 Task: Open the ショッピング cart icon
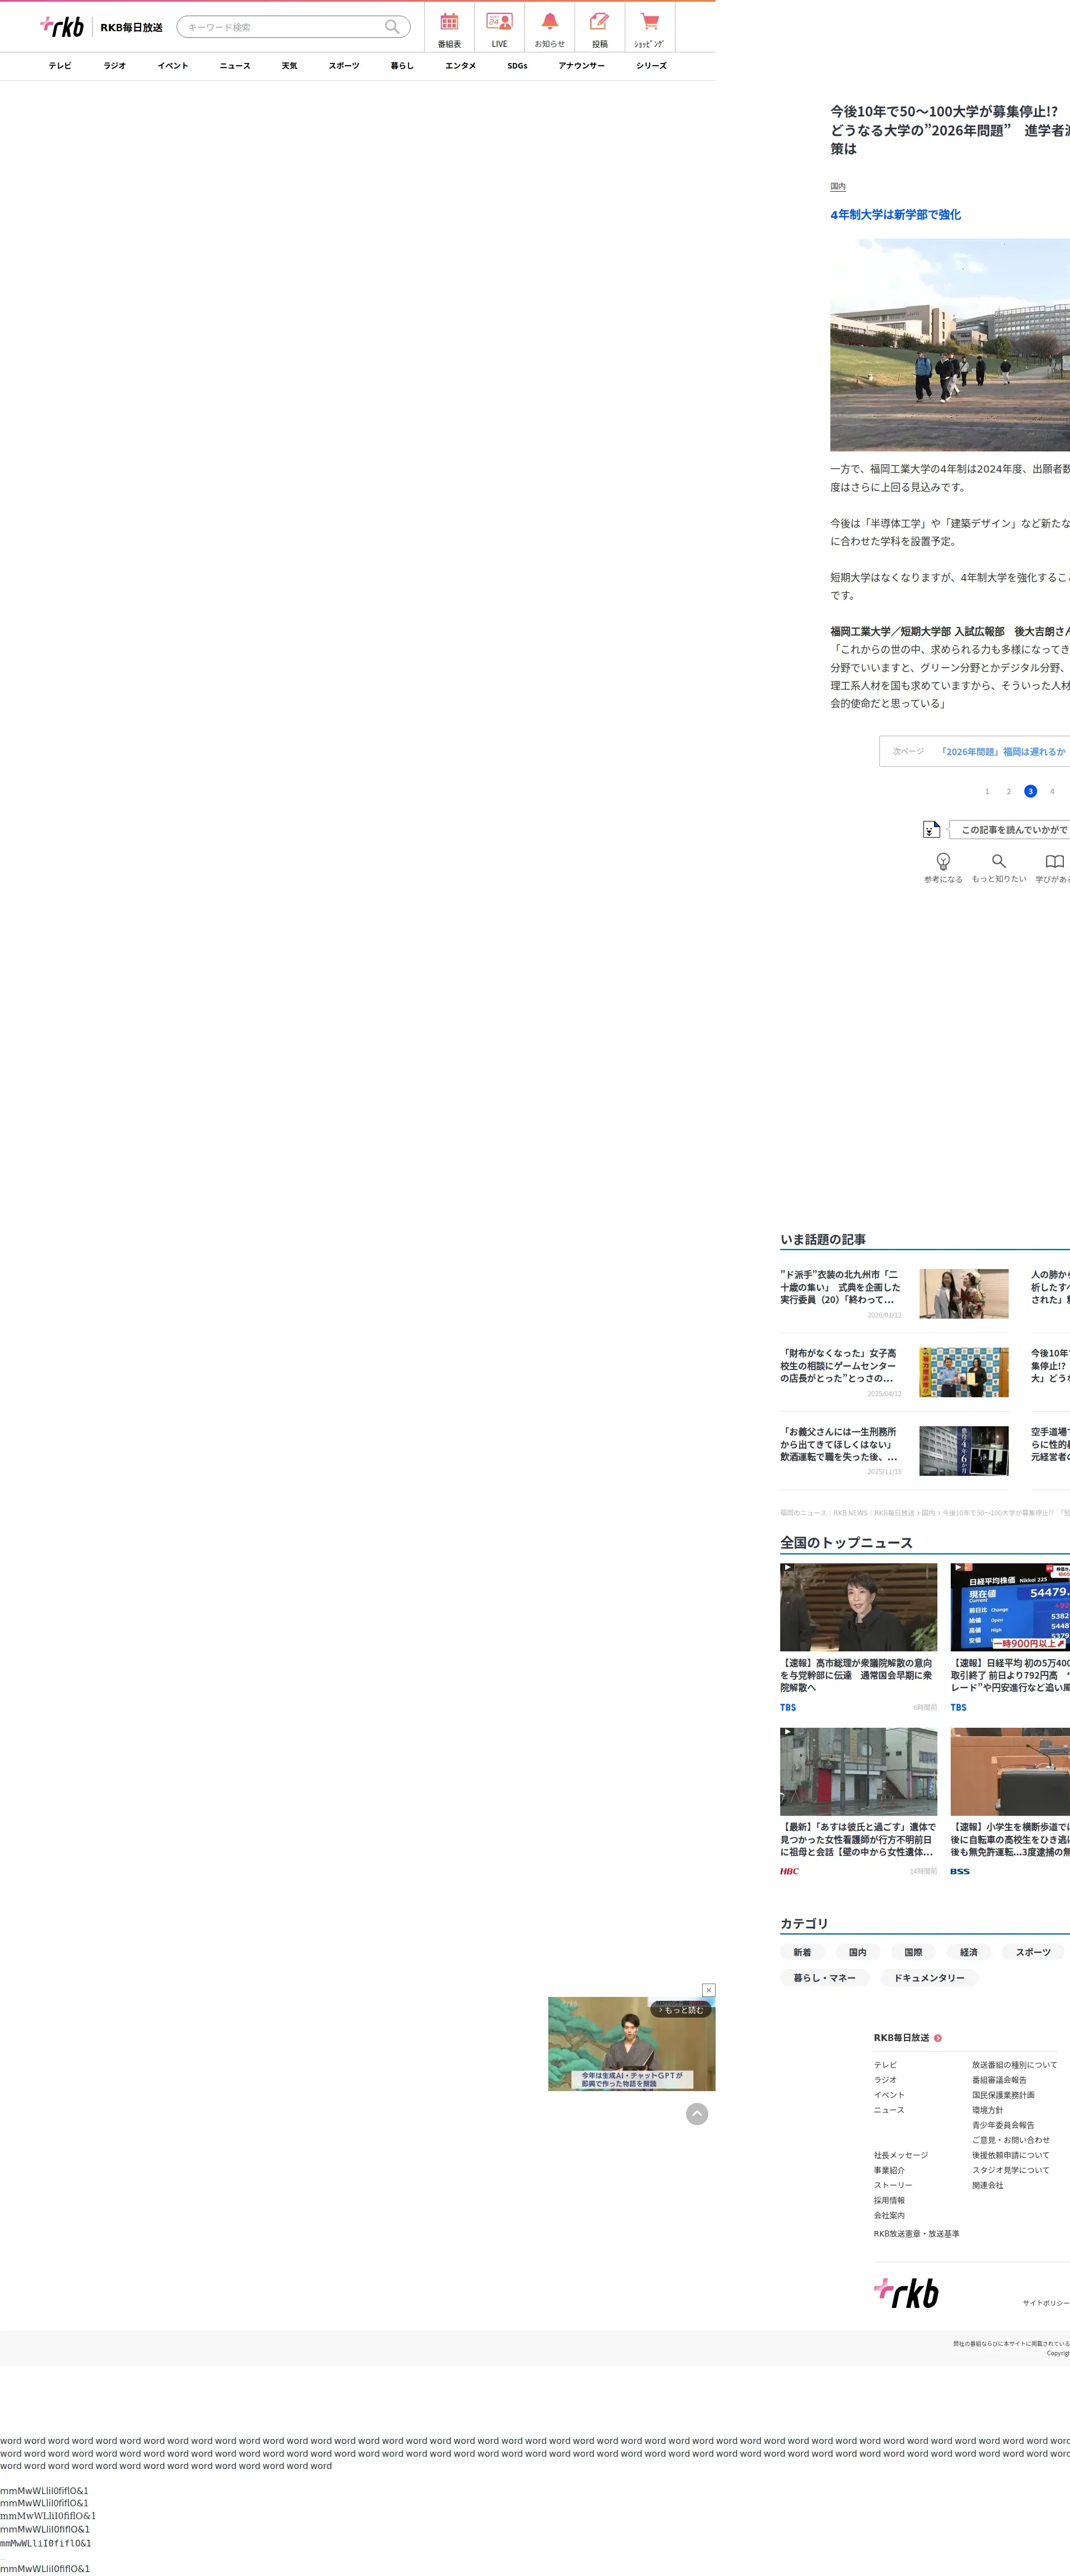(649, 28)
